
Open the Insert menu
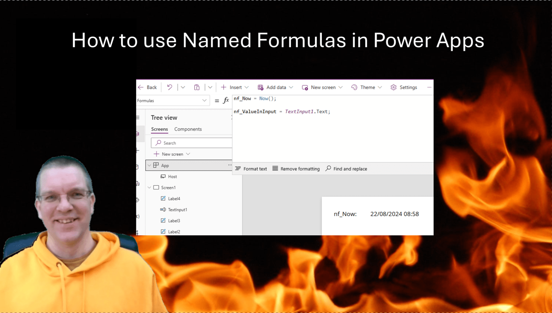(x=235, y=87)
